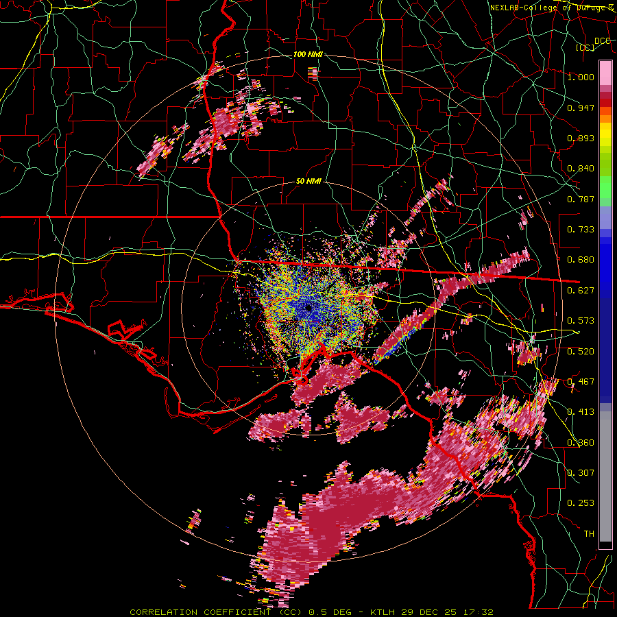The height and width of the screenshot is (617, 617).
Task: Select the 0.840 color scale label
Action: pyautogui.click(x=581, y=169)
